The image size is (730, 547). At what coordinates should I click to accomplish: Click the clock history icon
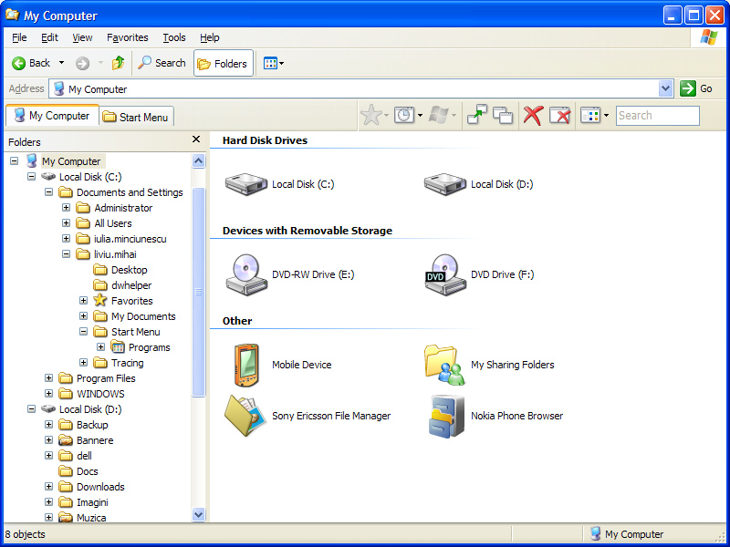pos(404,115)
